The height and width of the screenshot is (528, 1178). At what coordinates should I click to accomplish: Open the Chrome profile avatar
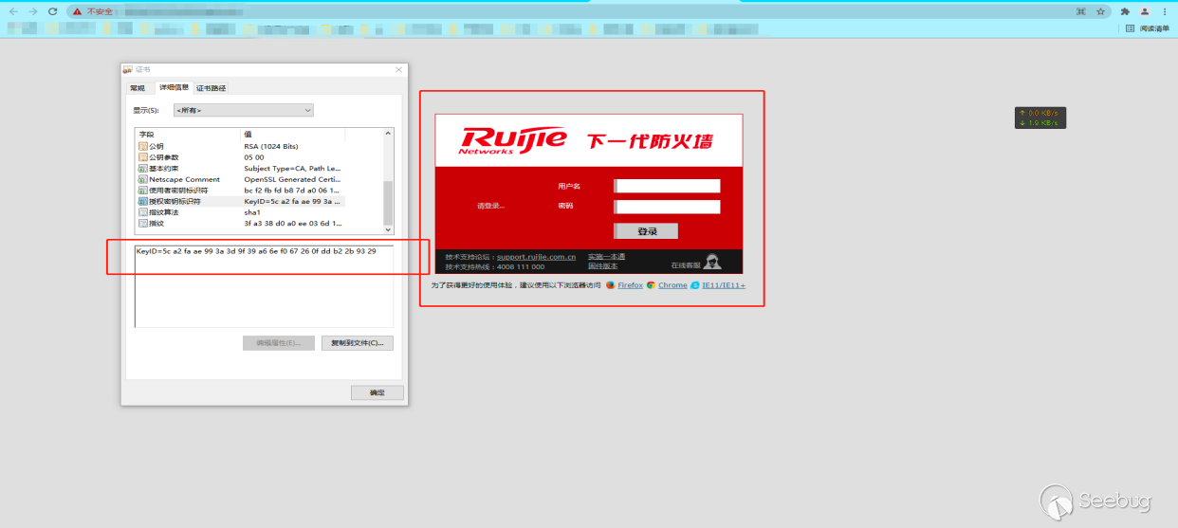point(1146,11)
